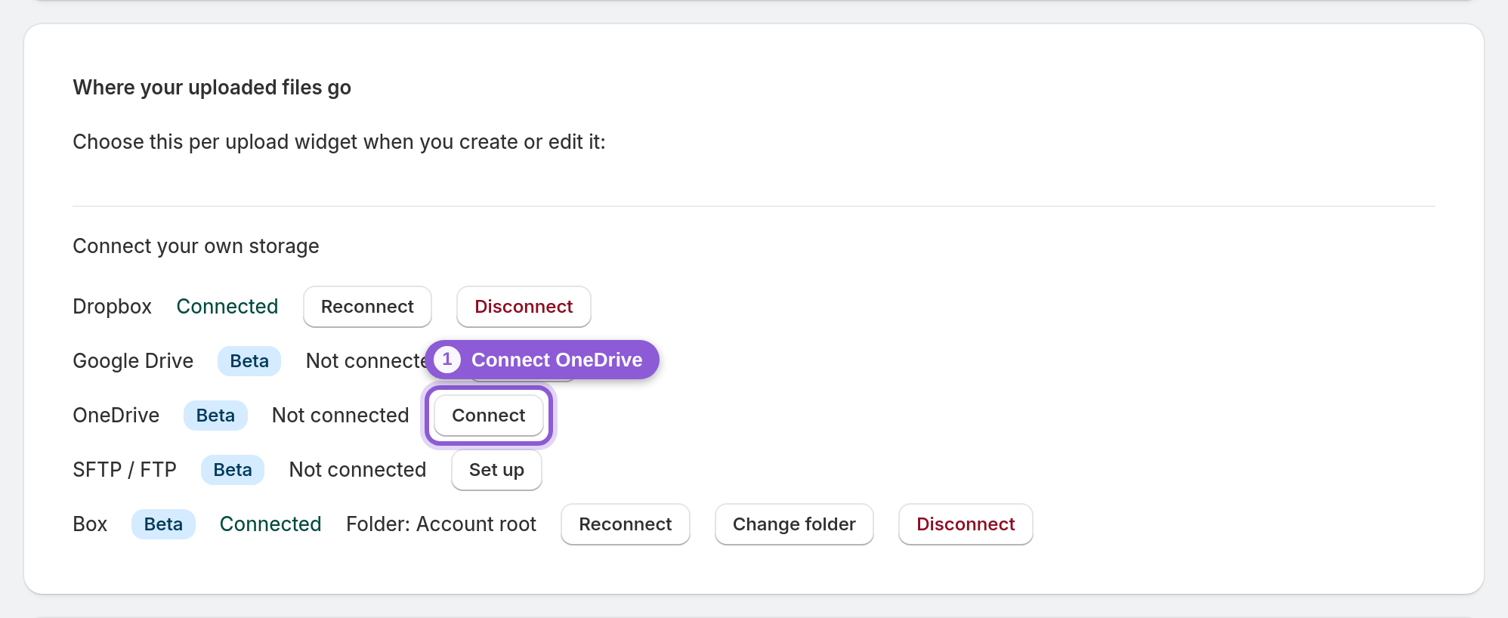Click the OneDrive Beta badge
The height and width of the screenshot is (618, 1508).
click(215, 416)
